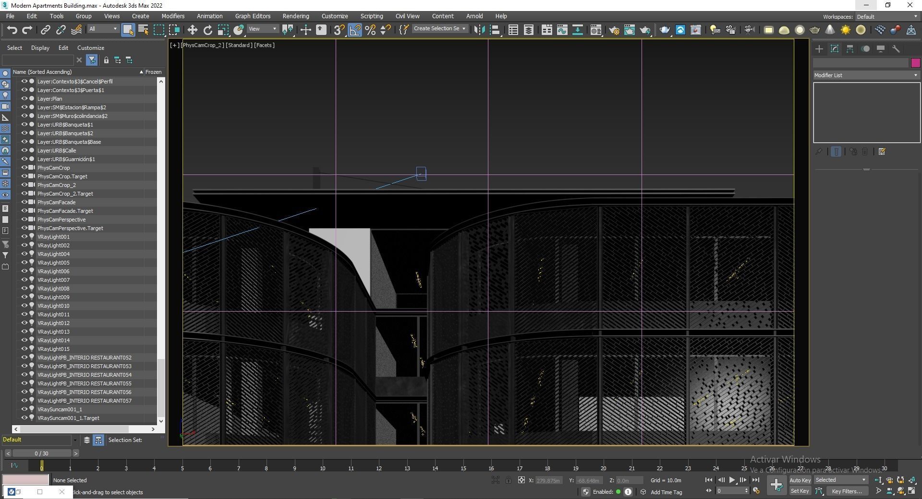
Task: Toggle the Scene Explorer filter funnel icon
Action: point(92,60)
